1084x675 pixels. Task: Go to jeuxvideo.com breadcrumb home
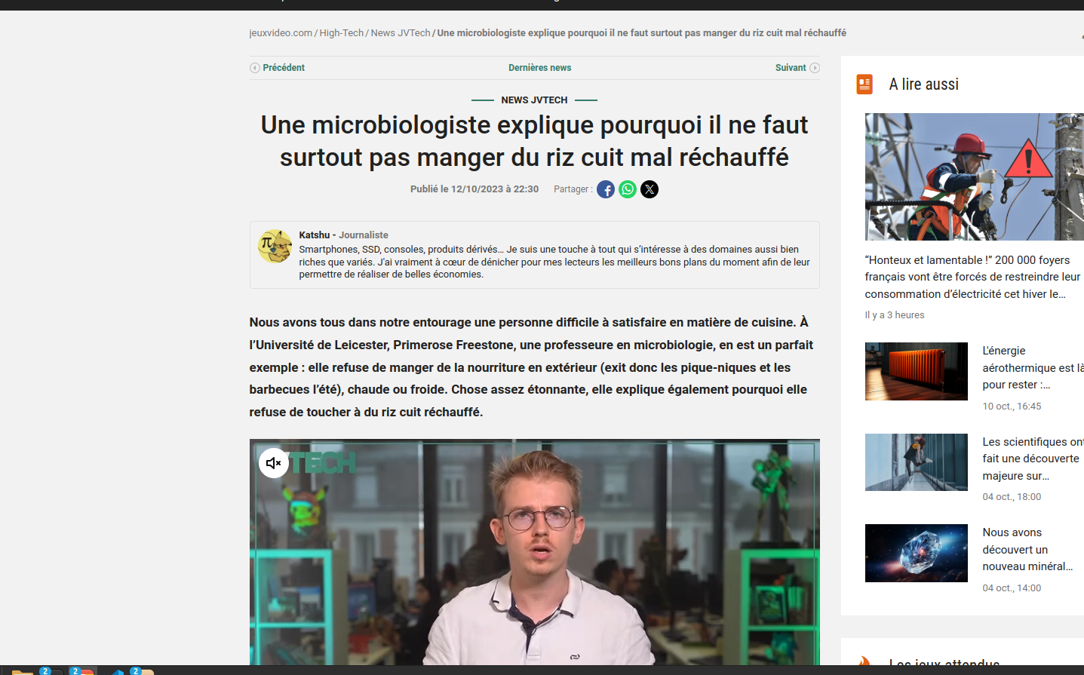tap(281, 33)
